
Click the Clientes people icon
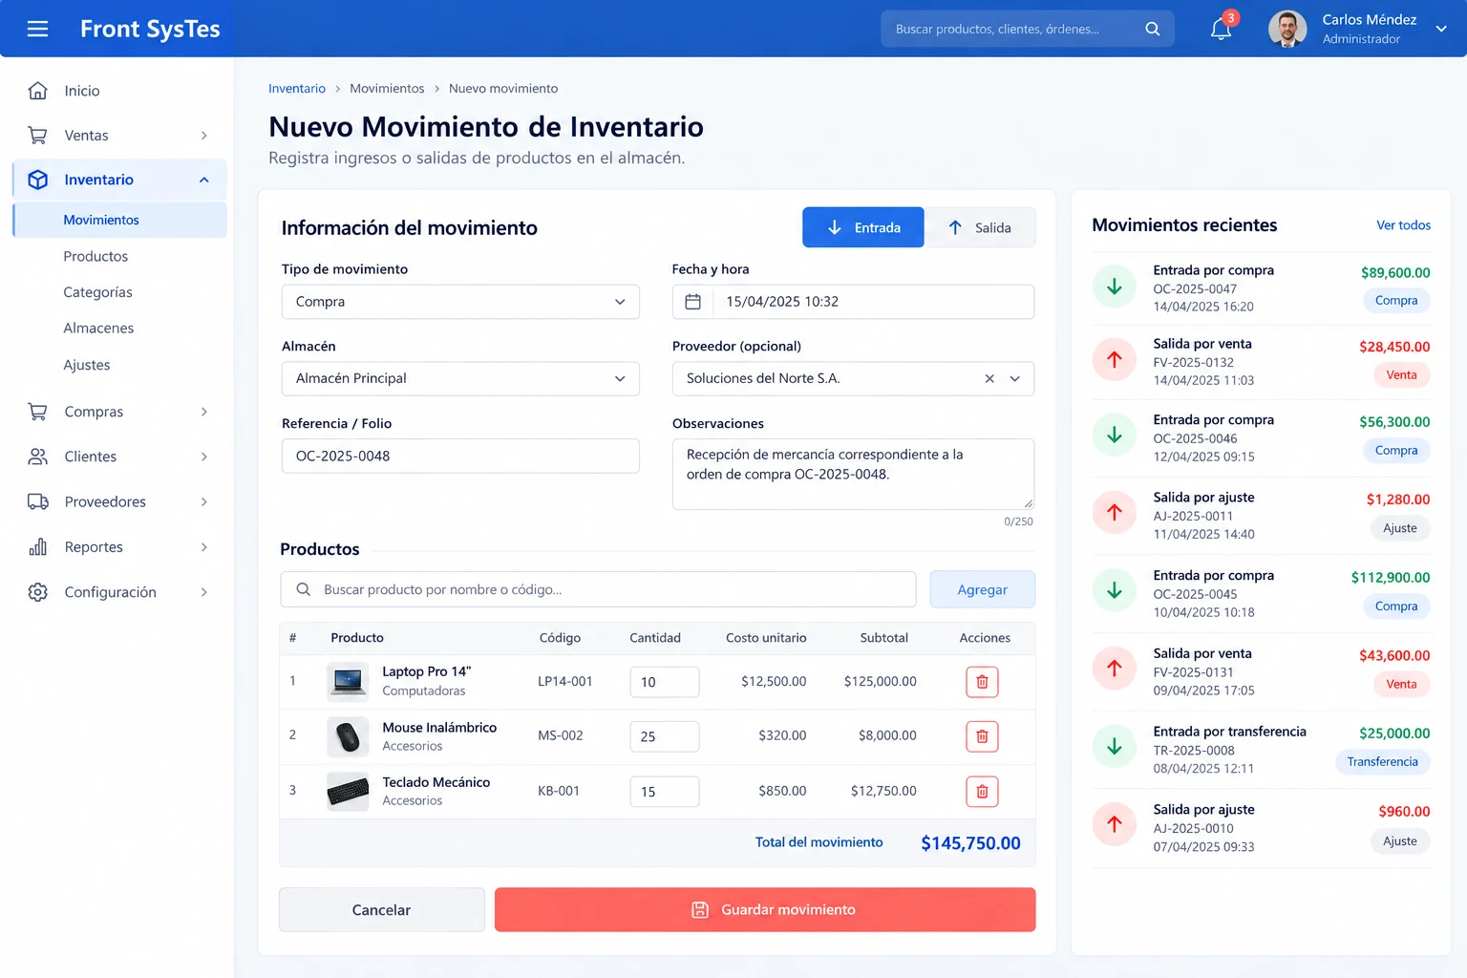(38, 457)
